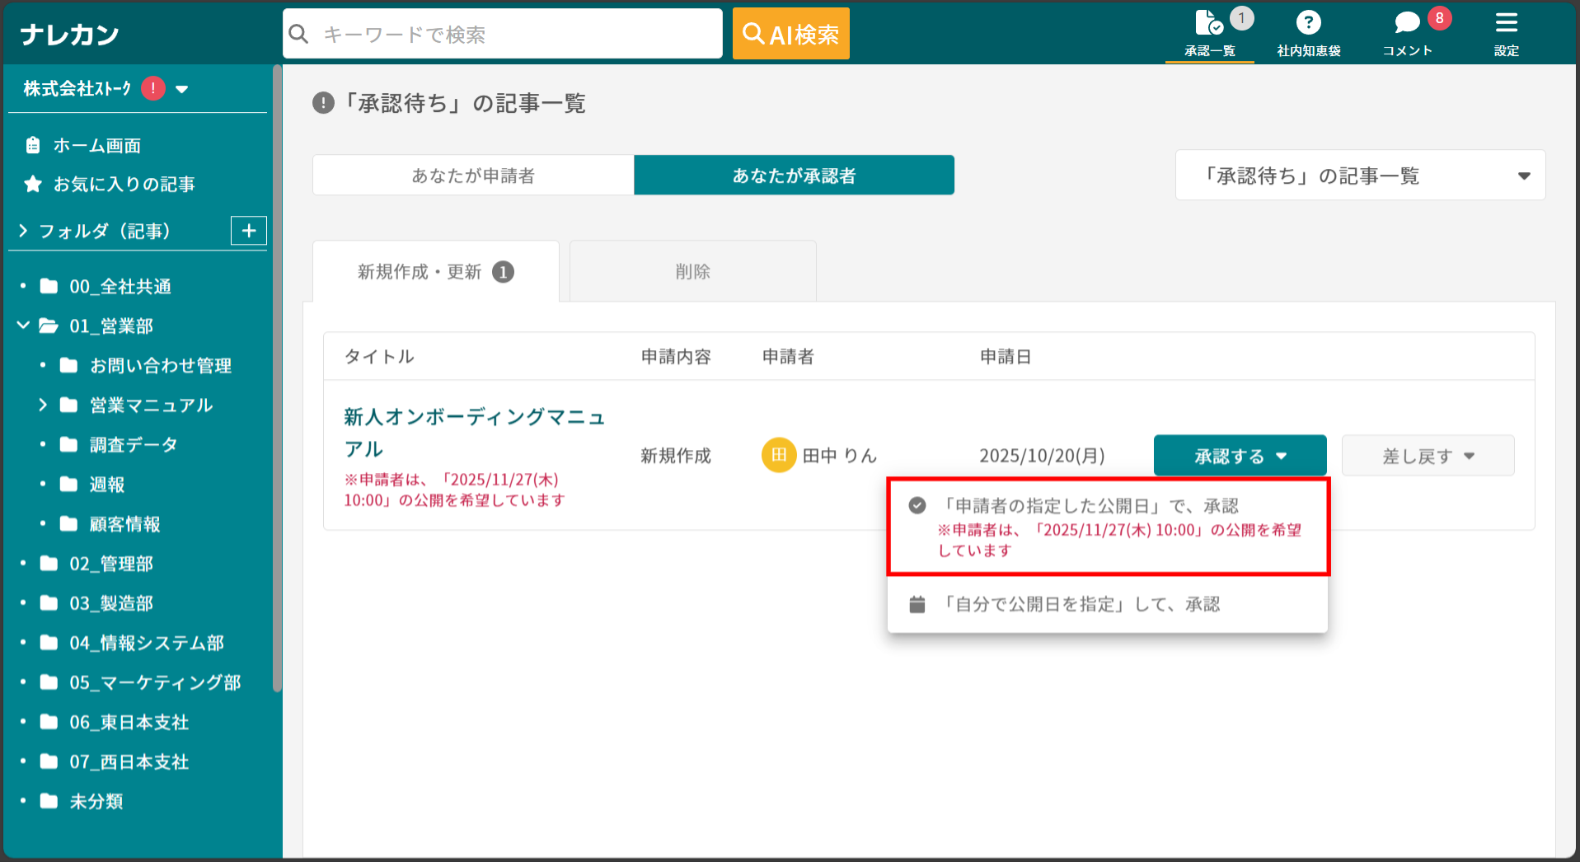Switch to the あなたが申請者 view
This screenshot has height=862, width=1580.
(472, 175)
